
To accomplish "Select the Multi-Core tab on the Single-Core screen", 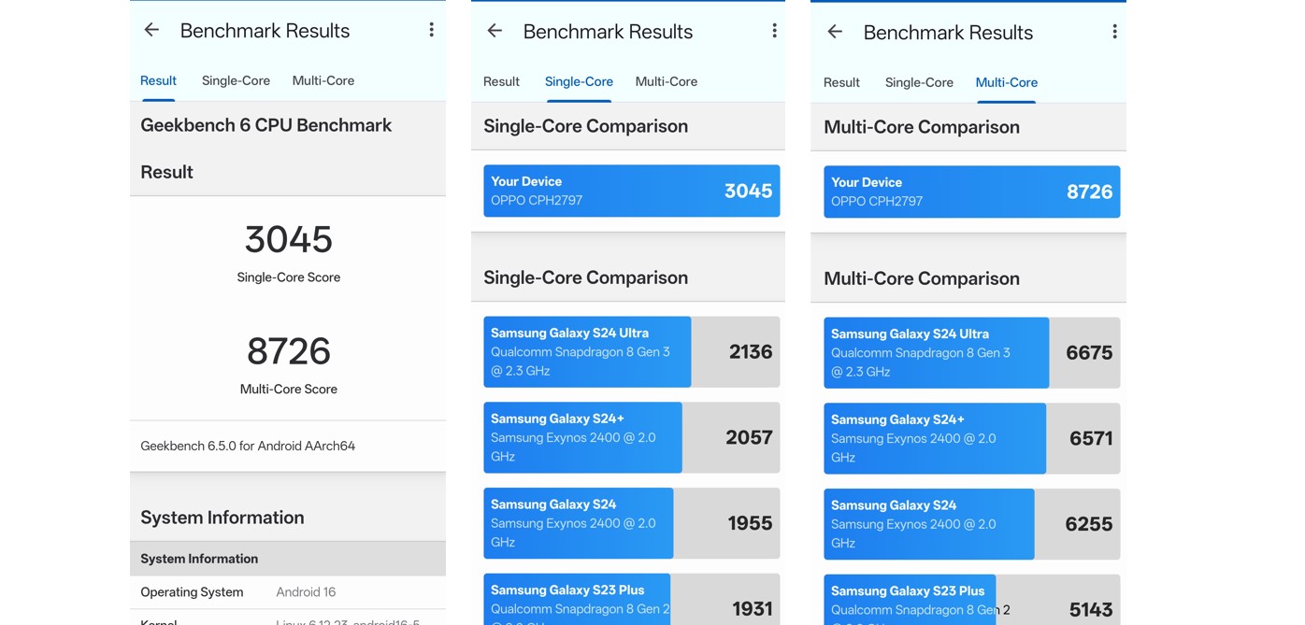I will pos(667,81).
